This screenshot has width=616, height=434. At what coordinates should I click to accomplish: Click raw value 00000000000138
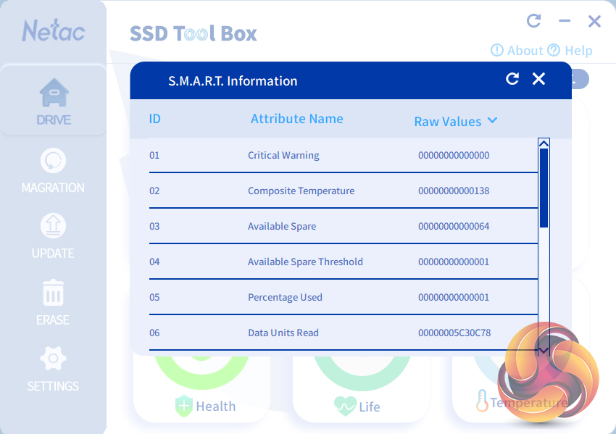coord(454,191)
